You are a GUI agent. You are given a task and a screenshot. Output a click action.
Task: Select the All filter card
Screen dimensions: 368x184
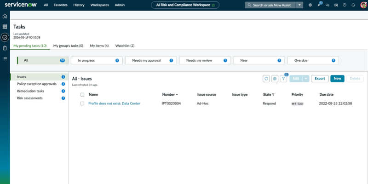tap(43, 60)
